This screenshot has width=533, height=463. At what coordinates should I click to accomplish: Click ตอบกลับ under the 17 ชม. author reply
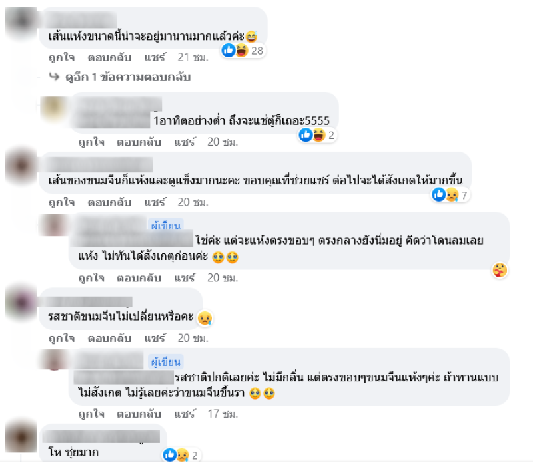139,414
